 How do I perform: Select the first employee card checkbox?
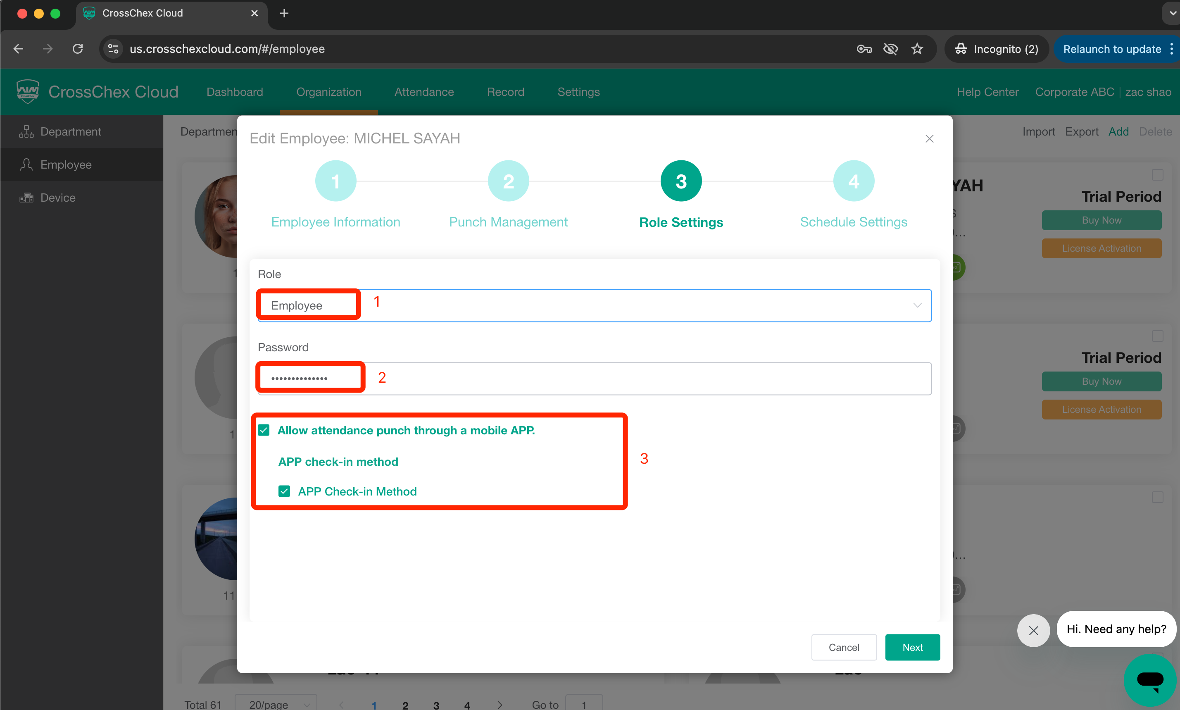click(1157, 175)
